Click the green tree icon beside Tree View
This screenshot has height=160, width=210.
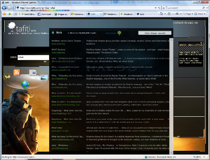[119, 33]
